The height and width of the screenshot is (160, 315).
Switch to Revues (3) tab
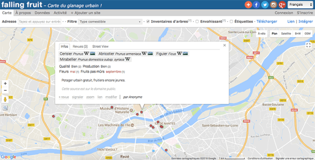pyautogui.click(x=80, y=46)
